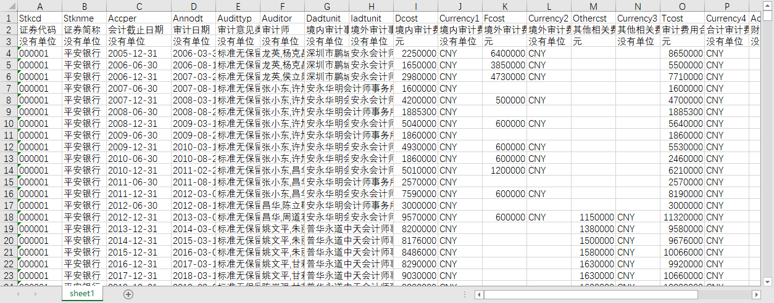Select column M header
The width and height of the screenshot is (774, 303).
(x=593, y=6)
